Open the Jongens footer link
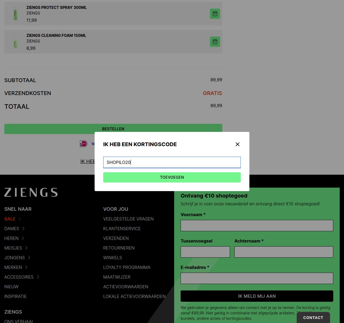The width and height of the screenshot is (344, 323). [15, 258]
